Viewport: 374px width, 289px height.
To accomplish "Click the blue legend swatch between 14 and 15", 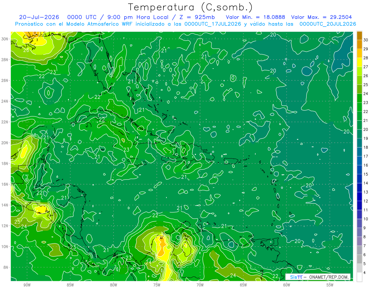I will pos(359,179).
